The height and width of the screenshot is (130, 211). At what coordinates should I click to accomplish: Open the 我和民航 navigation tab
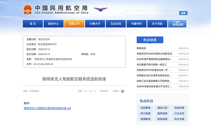tap(177, 24)
